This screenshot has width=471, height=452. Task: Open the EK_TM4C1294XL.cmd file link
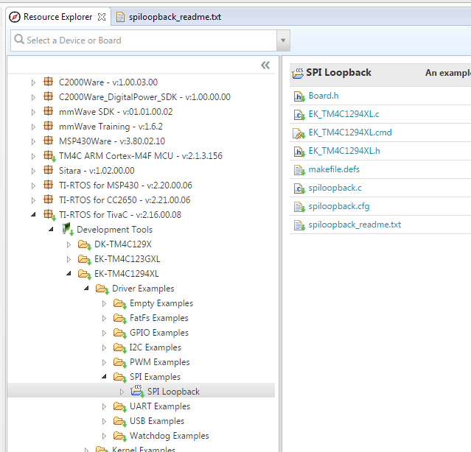350,133
